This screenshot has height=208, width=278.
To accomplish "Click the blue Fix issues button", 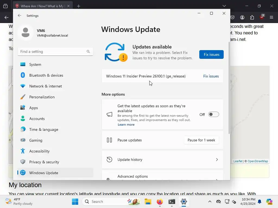I will click(211, 54).
